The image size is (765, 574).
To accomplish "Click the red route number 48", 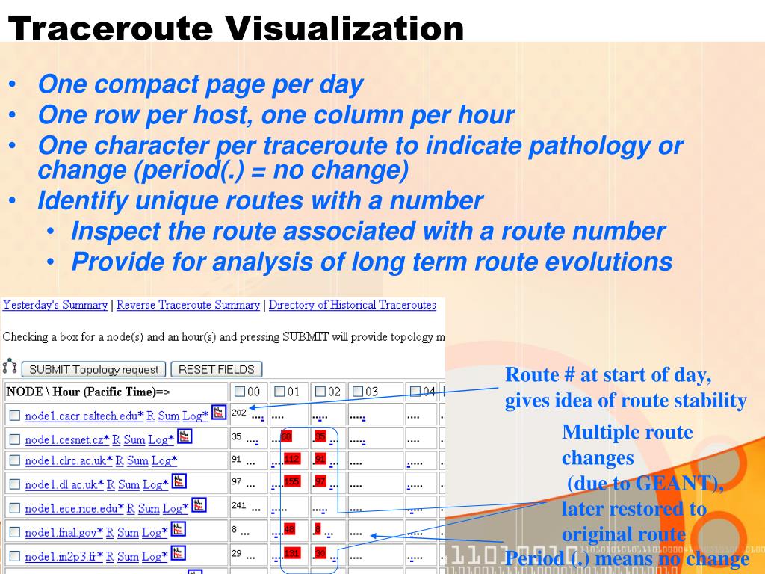I will (x=289, y=529).
